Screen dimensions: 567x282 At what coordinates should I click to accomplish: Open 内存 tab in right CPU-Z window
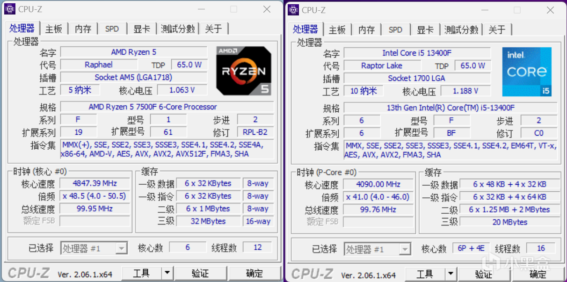coord(366,30)
